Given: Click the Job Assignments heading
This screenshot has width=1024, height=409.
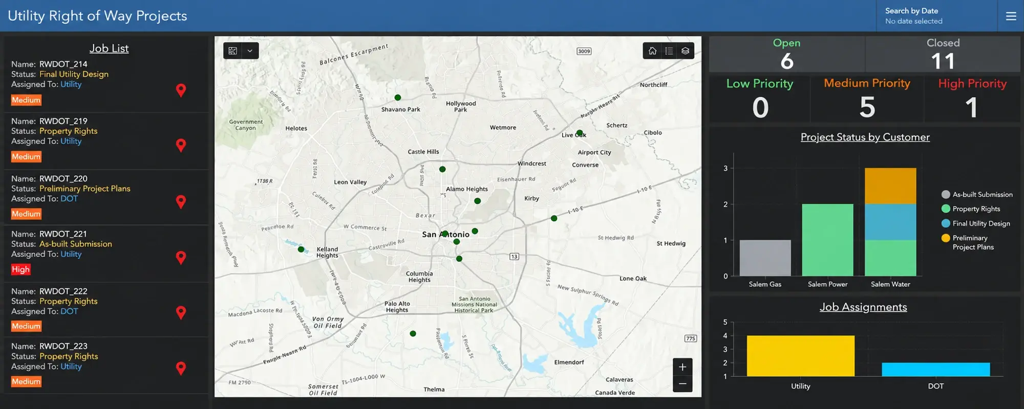Looking at the screenshot, I should 863,307.
